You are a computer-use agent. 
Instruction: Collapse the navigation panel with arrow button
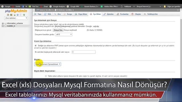pyautogui.click(x=34, y=10)
